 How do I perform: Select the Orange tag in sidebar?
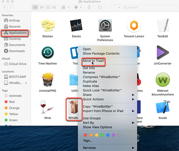click(x=15, y=108)
